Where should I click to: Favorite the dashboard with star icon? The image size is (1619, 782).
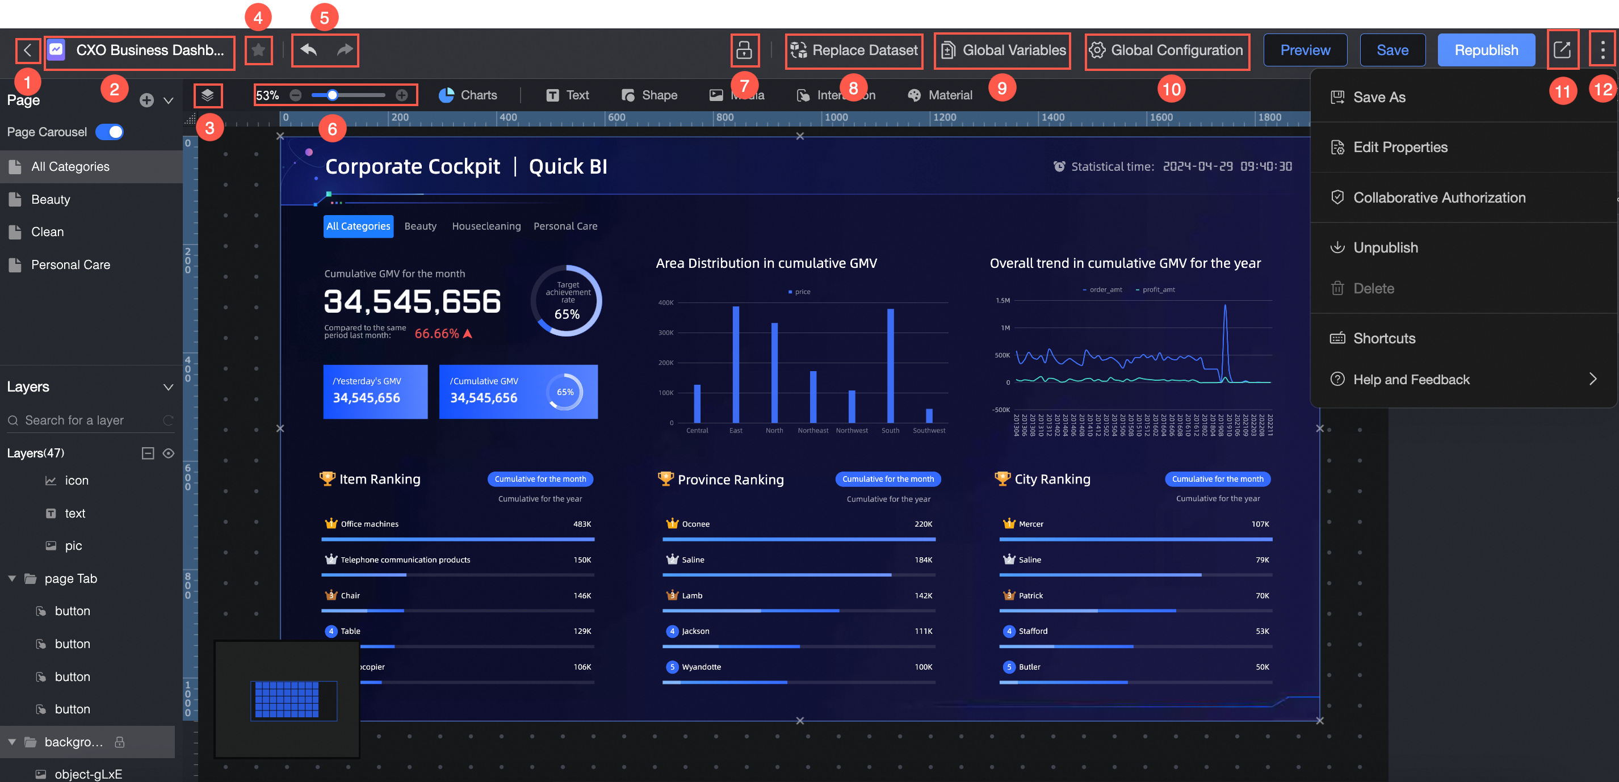pyautogui.click(x=258, y=51)
